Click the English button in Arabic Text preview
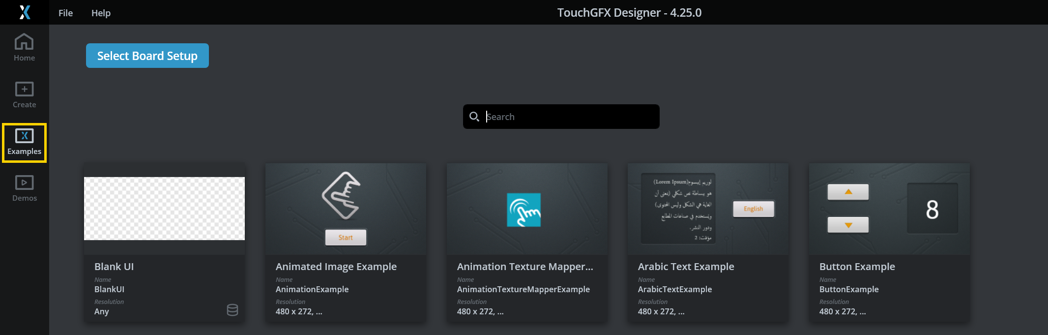 coord(753,209)
